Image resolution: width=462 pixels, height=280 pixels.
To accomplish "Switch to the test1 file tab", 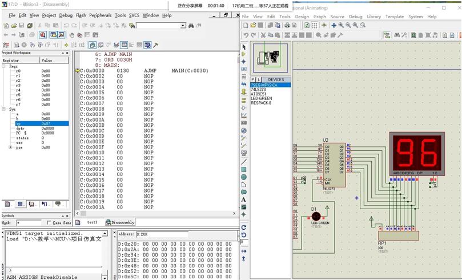I will click(91, 222).
